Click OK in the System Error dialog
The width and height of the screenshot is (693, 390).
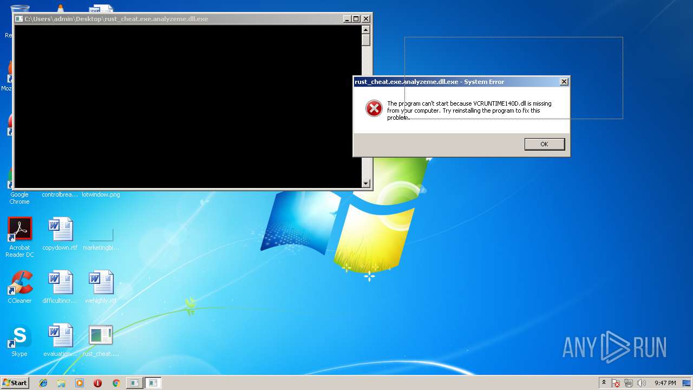pos(544,144)
